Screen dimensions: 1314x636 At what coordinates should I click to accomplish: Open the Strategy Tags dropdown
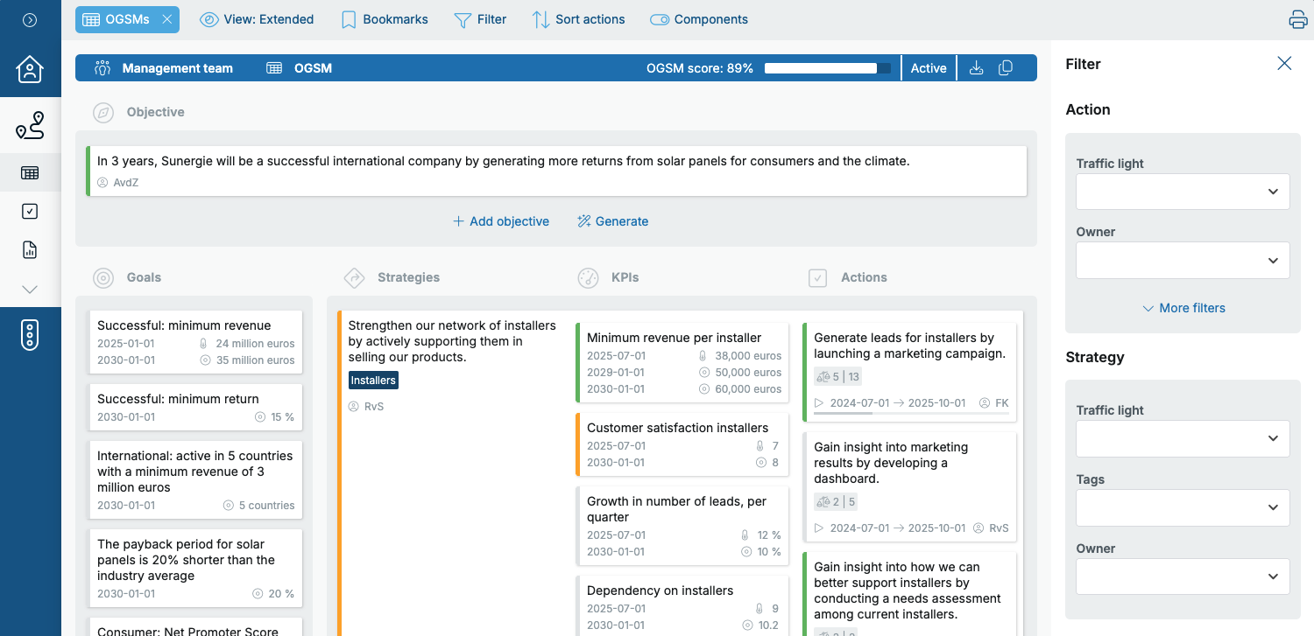coord(1182,507)
